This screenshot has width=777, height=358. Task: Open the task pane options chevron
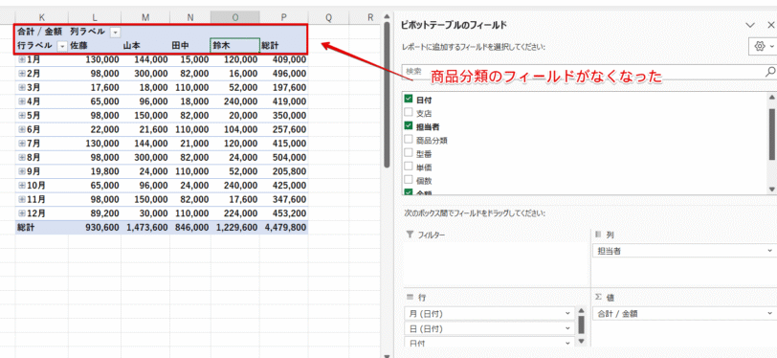click(x=750, y=25)
